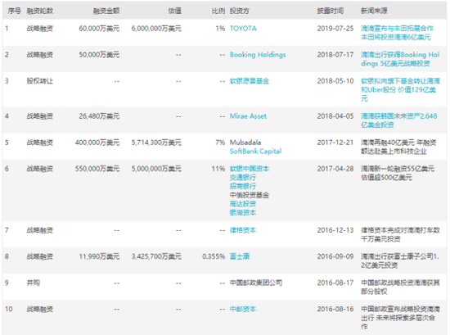Select the 并购 round type cell

click(34, 283)
